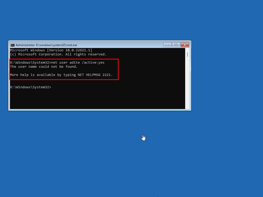Screen dimensions: 263x197
Task: Click '(c) Microsoft Corporation. All rights reserved.' line
Action: click(x=58, y=54)
